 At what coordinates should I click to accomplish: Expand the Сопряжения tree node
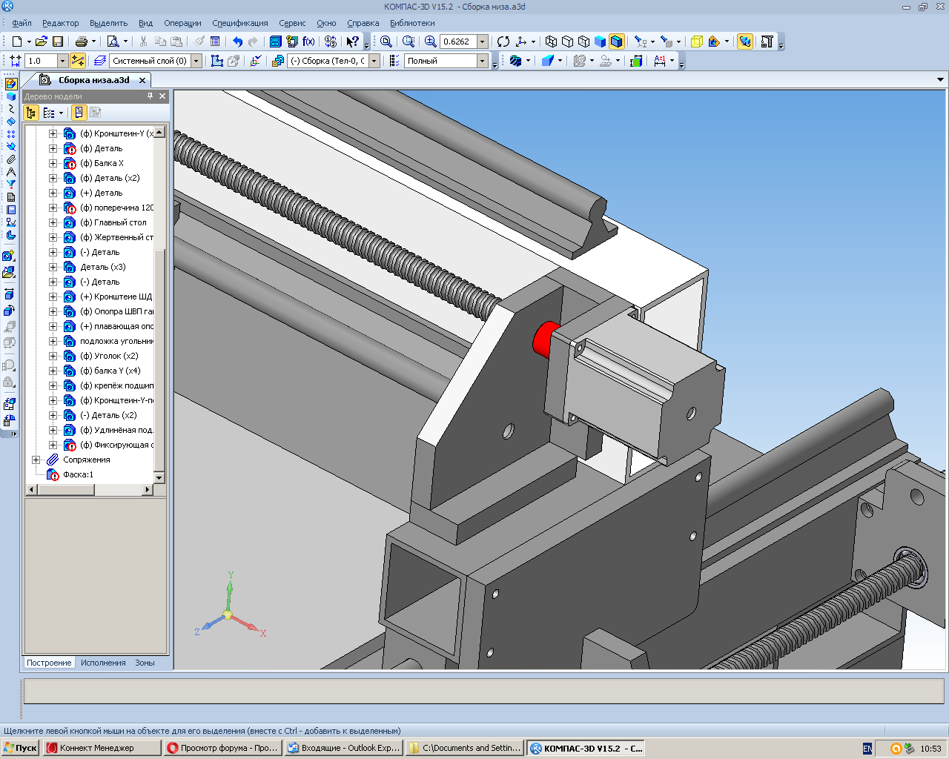(36, 460)
